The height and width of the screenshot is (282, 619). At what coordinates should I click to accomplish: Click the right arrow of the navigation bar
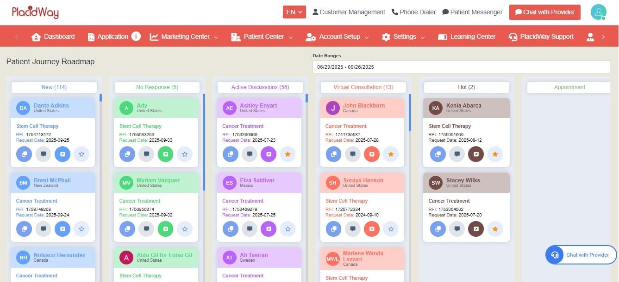click(603, 37)
